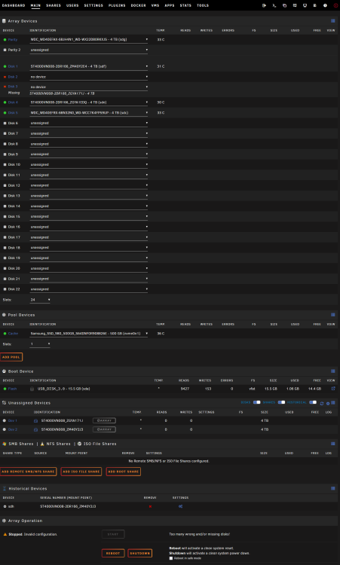
Task: Open the Disk 4 device link
Action: (x=13, y=102)
